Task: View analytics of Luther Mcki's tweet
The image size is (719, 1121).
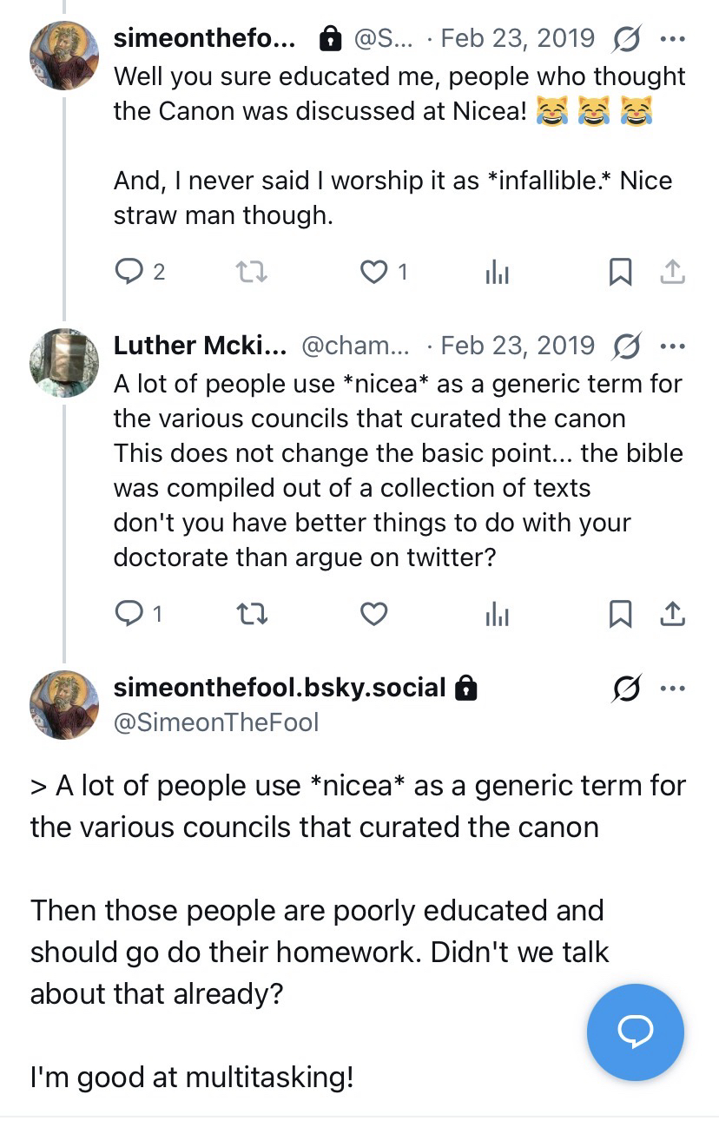Action: pyautogui.click(x=497, y=615)
